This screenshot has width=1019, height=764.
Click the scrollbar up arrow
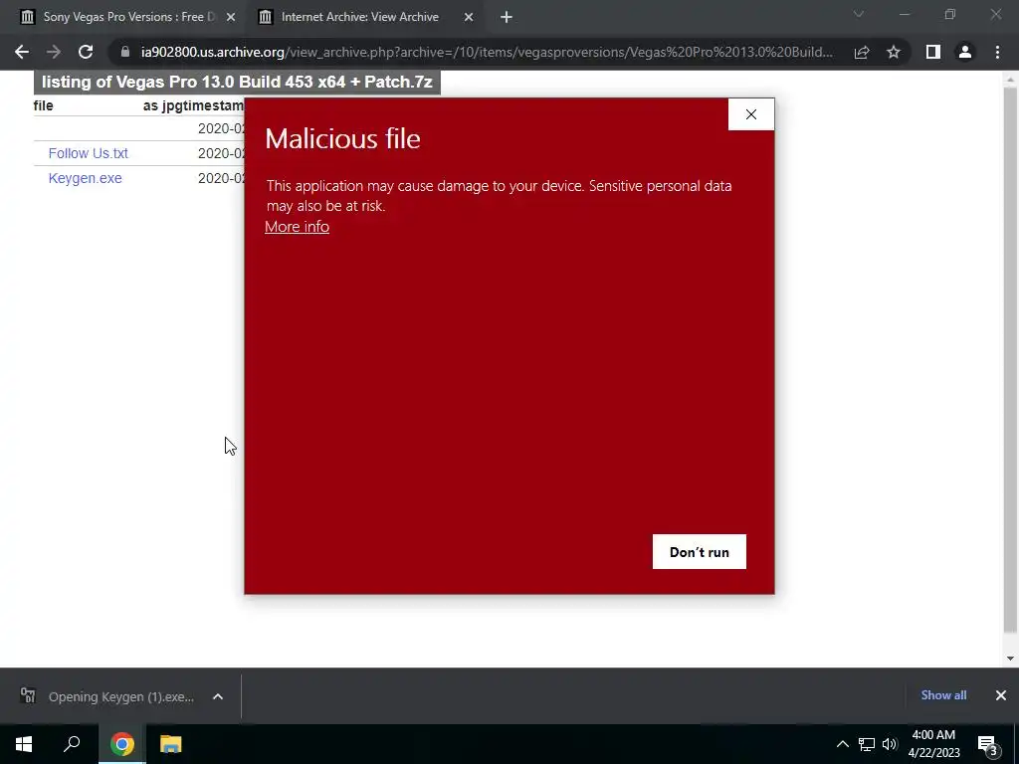(1010, 80)
